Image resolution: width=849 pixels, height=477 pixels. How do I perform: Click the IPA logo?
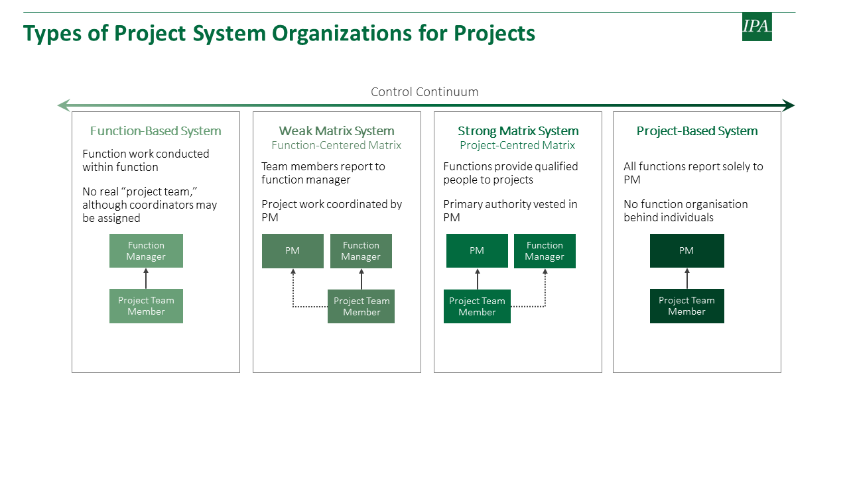coord(757,26)
